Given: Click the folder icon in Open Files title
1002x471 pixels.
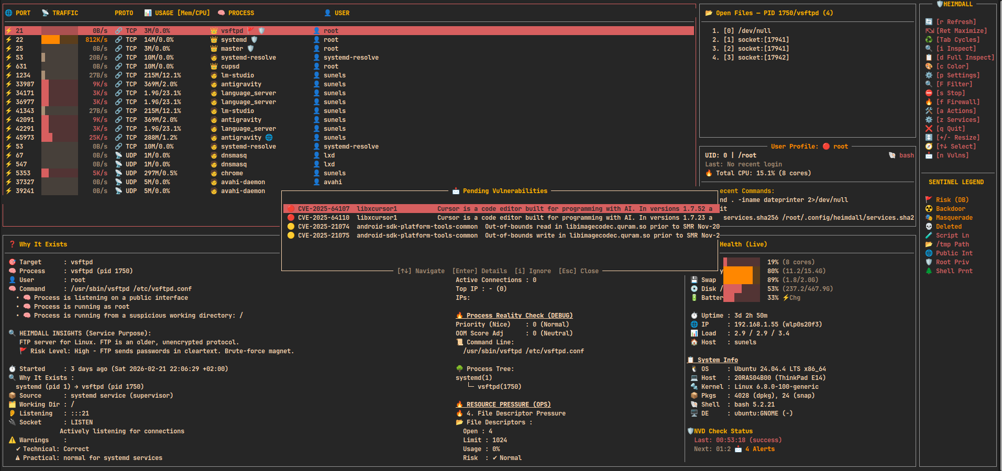Looking at the screenshot, I should (709, 13).
